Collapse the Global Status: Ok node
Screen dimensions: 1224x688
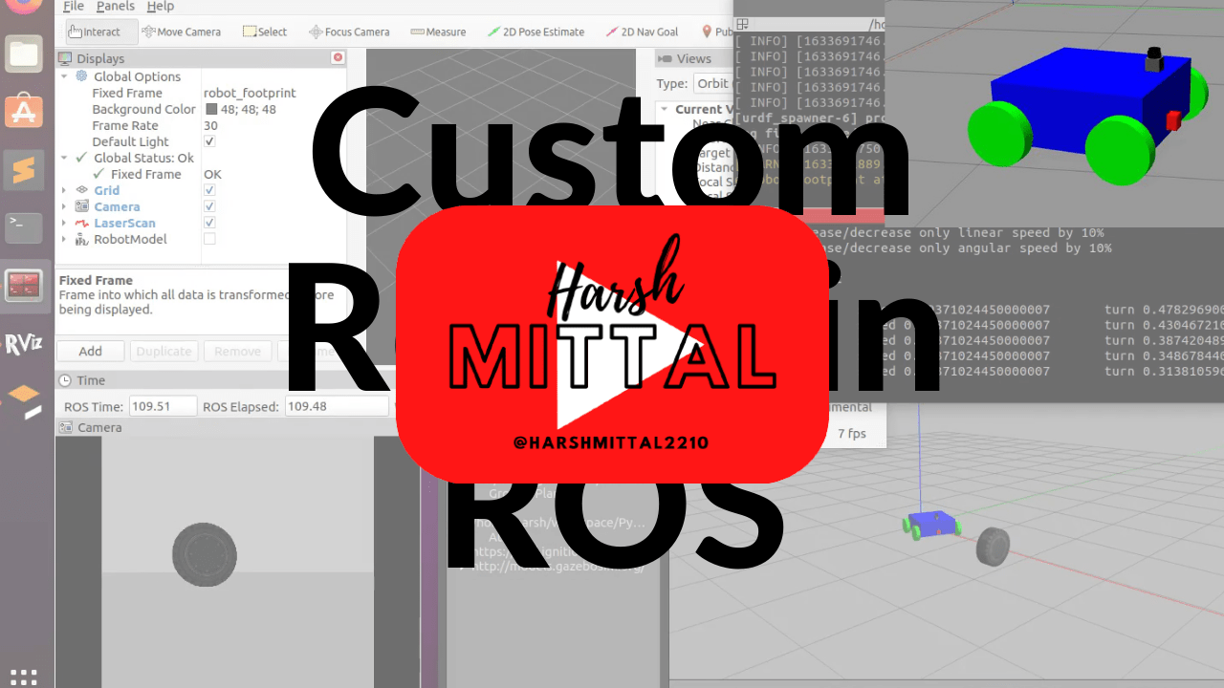64,158
